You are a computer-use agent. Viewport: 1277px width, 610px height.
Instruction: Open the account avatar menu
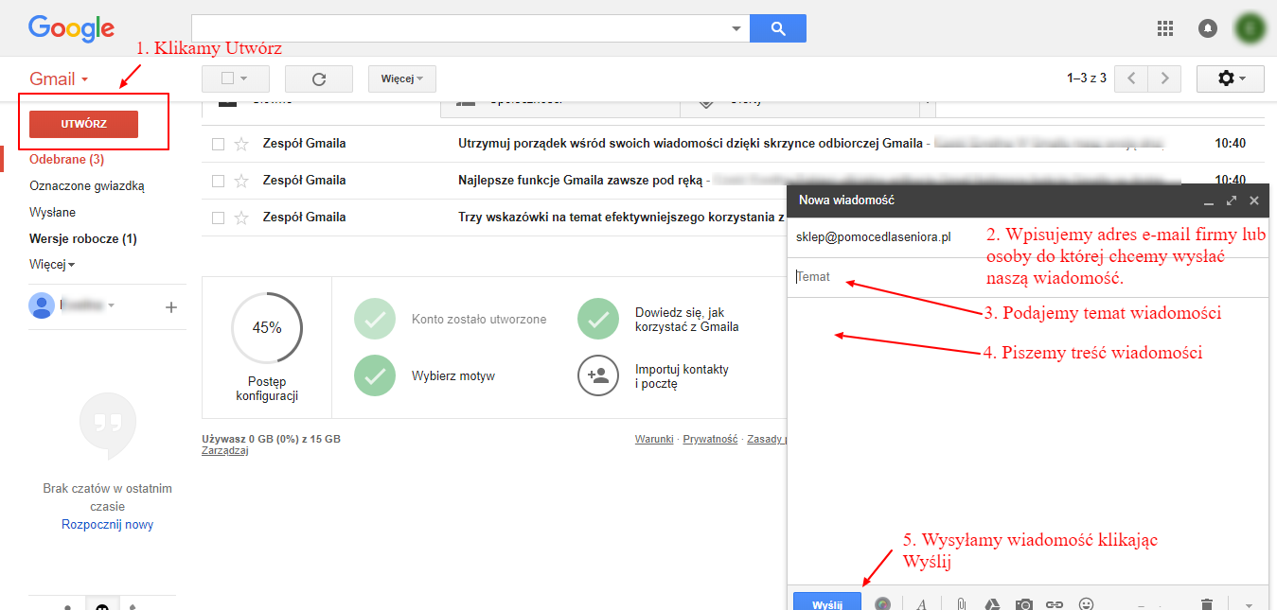coord(1251,28)
